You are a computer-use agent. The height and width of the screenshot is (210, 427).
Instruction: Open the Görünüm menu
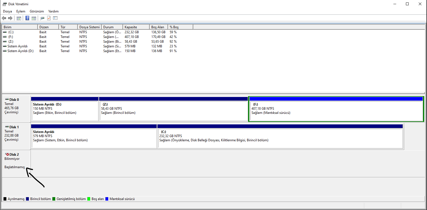point(37,11)
